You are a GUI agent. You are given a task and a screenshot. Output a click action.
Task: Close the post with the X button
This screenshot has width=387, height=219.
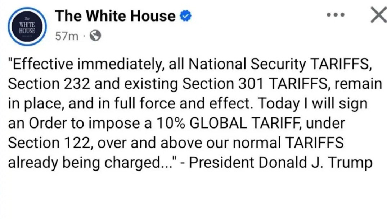(377, 15)
